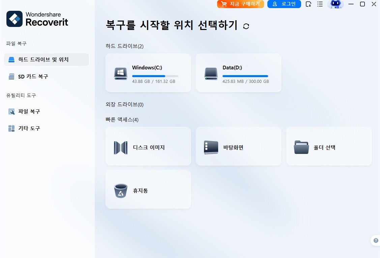The width and height of the screenshot is (380, 258).
Task: Switch to SD 카드 복구 section
Action: coord(46,76)
